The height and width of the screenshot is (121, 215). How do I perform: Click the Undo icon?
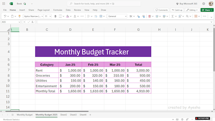tap(5, 16)
